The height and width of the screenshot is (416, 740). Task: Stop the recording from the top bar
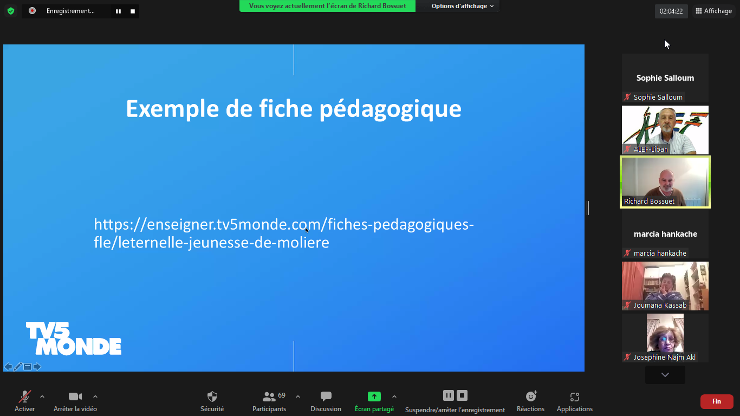[133, 11]
